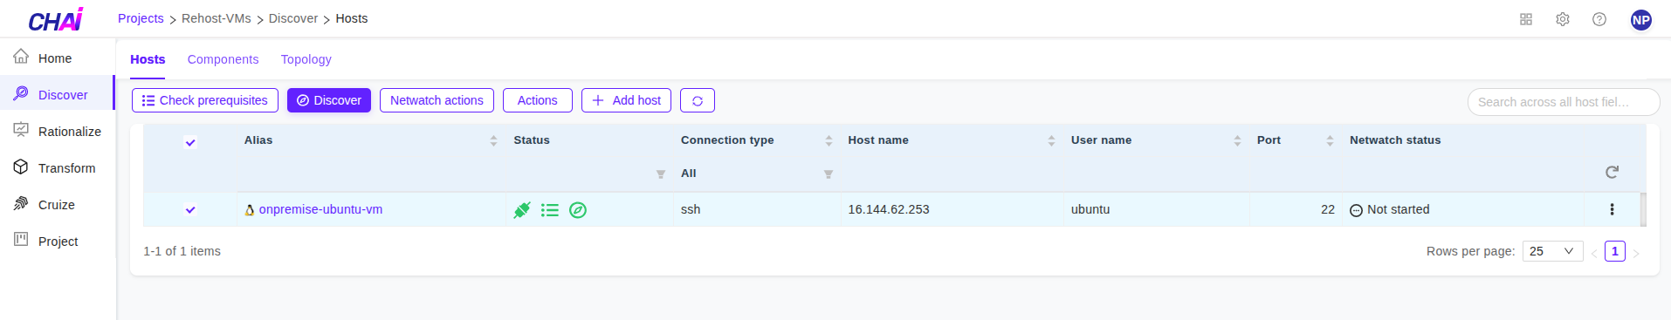This screenshot has width=1671, height=320.
Task: Go to Discover in breadcrumb
Action: coord(293,18)
